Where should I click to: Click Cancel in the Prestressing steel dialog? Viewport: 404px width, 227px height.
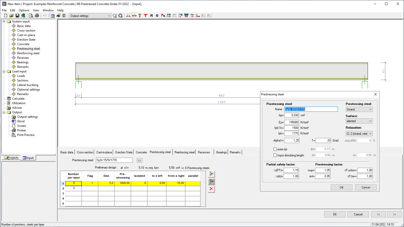(x=366, y=187)
